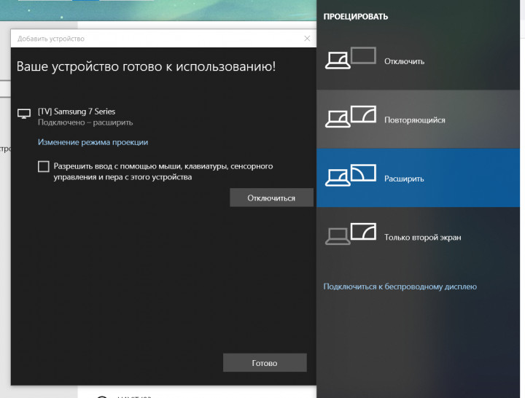Click the Добавить устройство title bar text

pyautogui.click(x=50, y=39)
